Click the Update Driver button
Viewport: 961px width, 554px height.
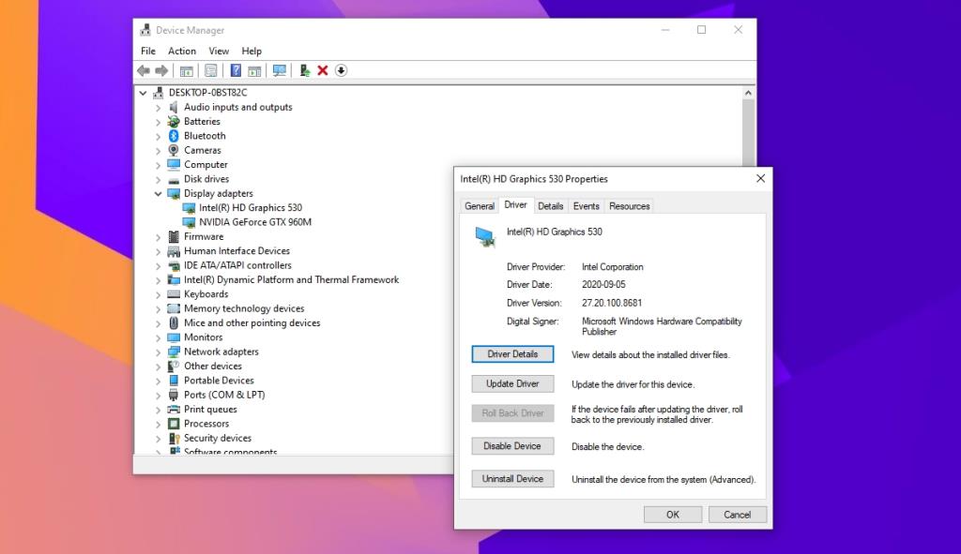click(x=512, y=383)
